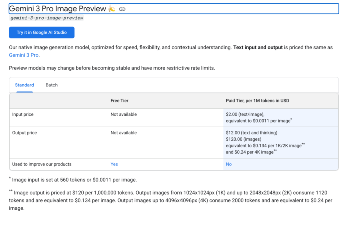This screenshot has height=226, width=361.
Task: Click the 560 tokens image input footnote
Action: pyautogui.click(x=73, y=180)
